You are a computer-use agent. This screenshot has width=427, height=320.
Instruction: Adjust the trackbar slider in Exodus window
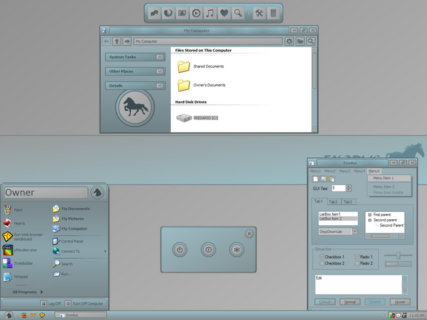(x=398, y=255)
